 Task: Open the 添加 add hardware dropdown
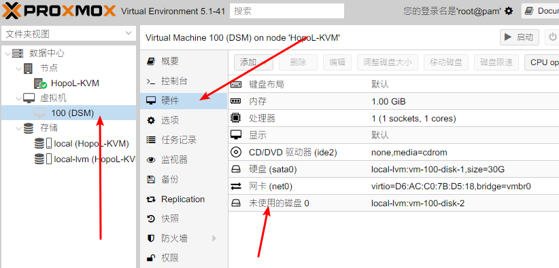click(254, 62)
